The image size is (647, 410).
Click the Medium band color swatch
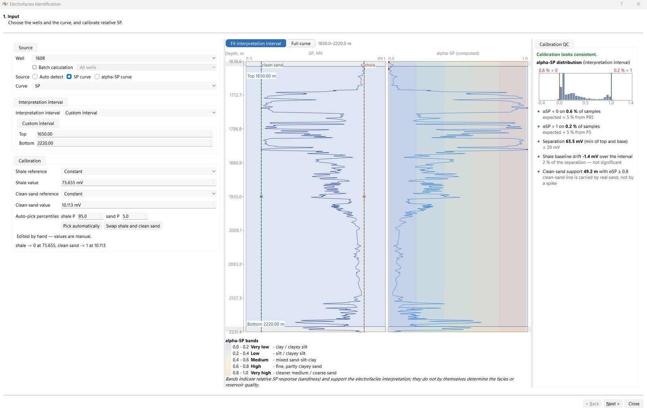(228, 360)
